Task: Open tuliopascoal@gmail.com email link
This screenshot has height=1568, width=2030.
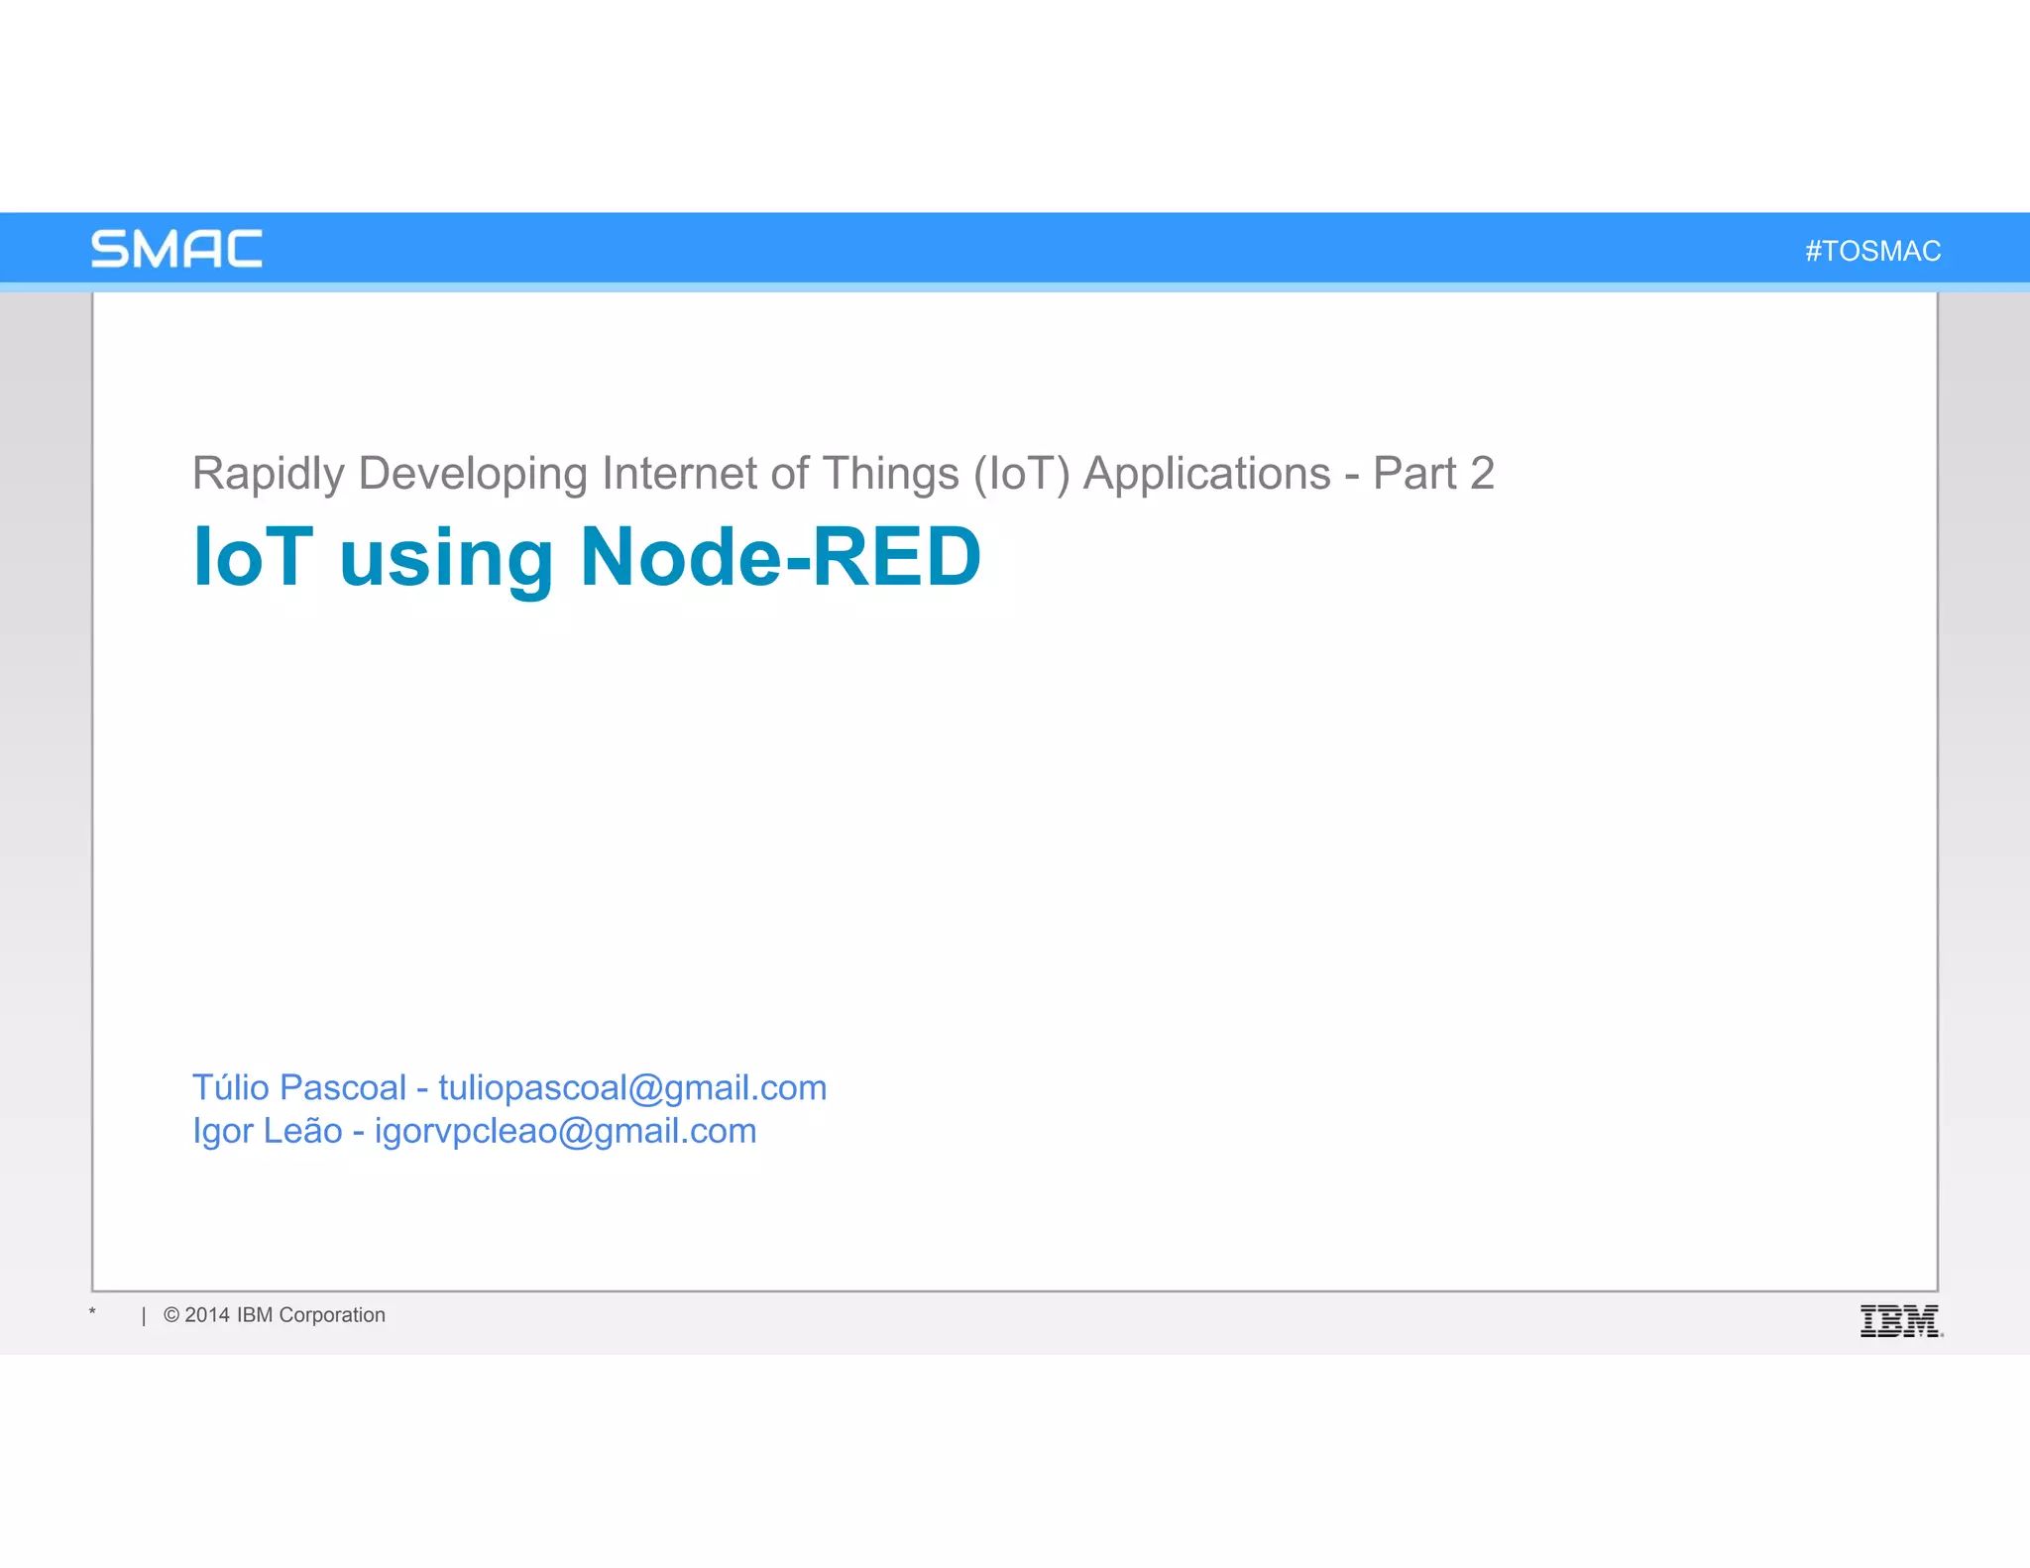Action: pos(632,1088)
